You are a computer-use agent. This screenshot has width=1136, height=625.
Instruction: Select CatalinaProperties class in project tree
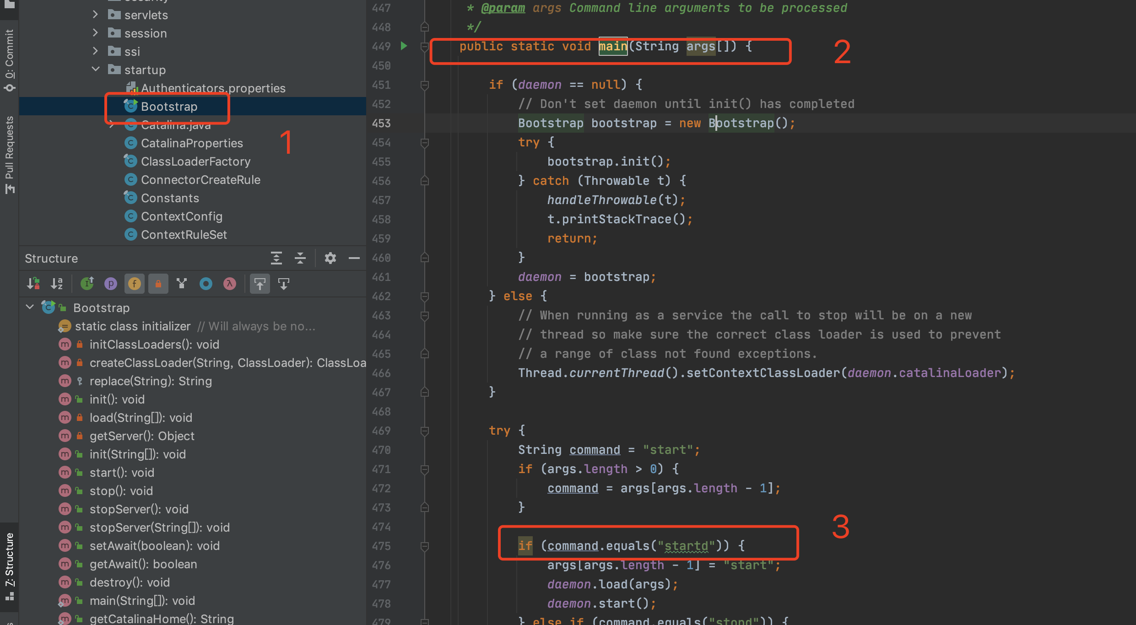(x=191, y=143)
